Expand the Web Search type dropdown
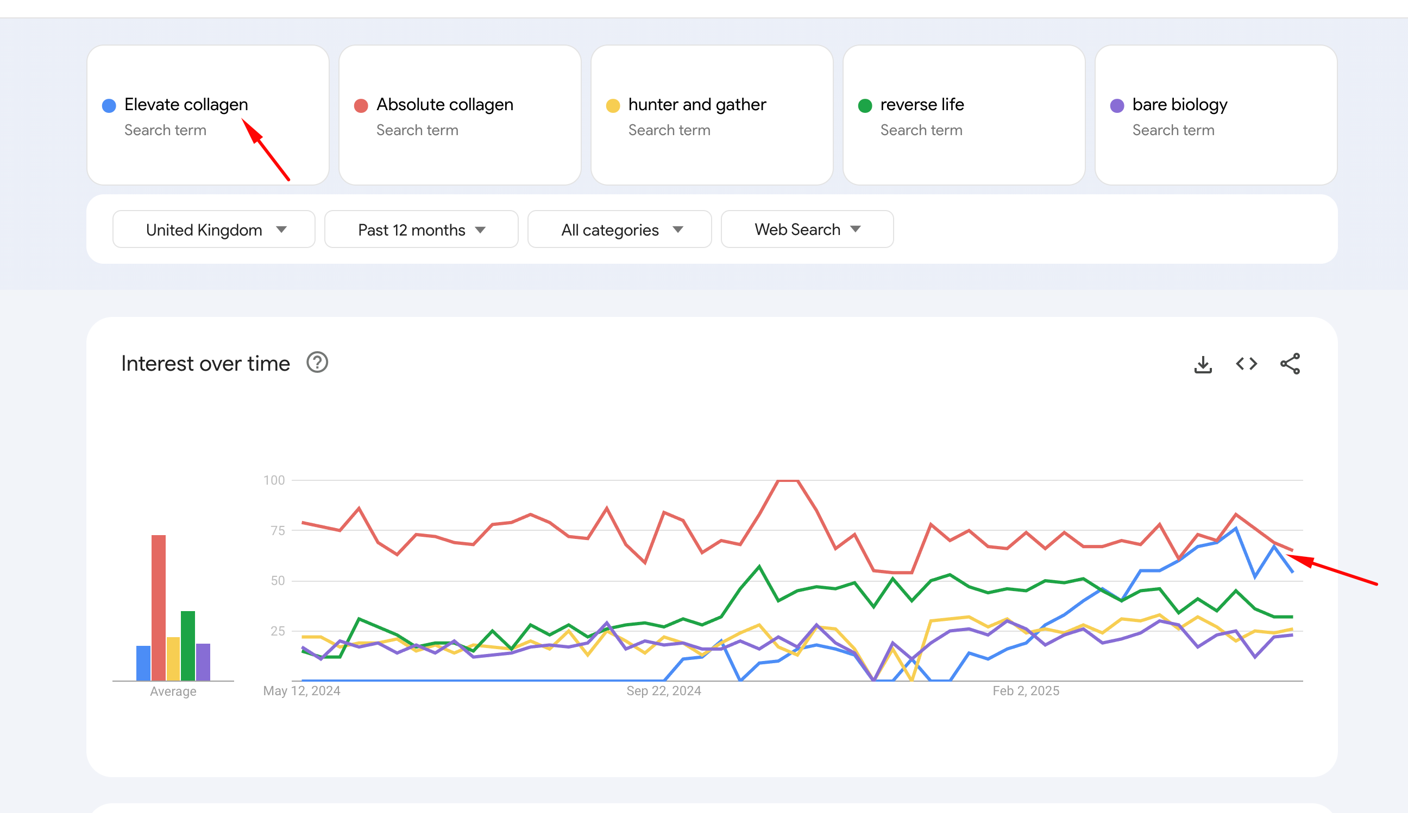Viewport: 1408px width, 813px height. coord(807,230)
